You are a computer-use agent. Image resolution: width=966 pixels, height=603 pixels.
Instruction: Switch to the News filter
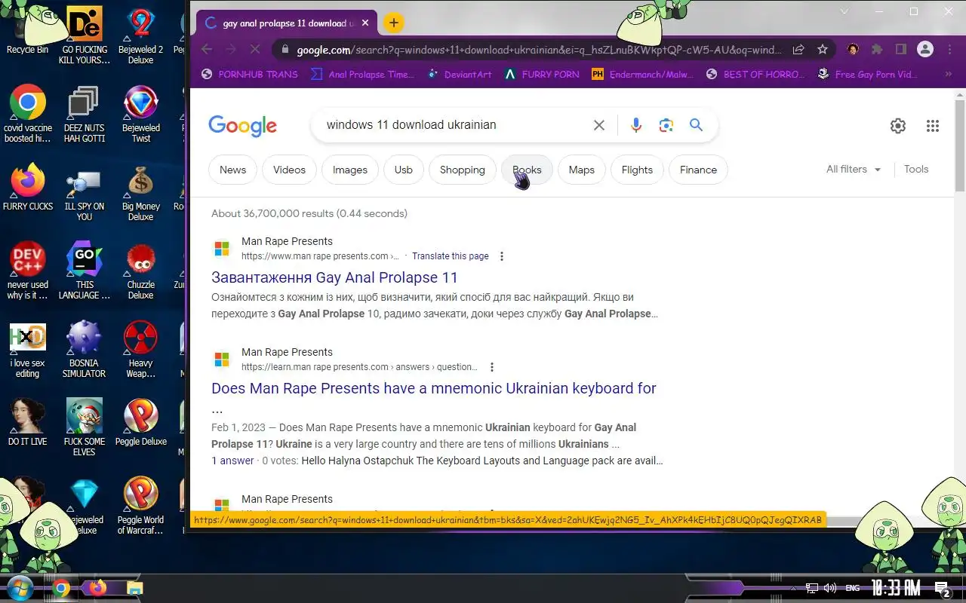click(232, 170)
